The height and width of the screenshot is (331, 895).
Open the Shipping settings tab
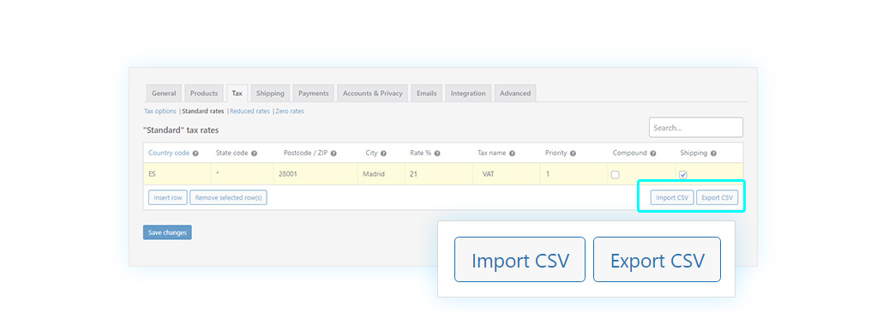click(270, 93)
